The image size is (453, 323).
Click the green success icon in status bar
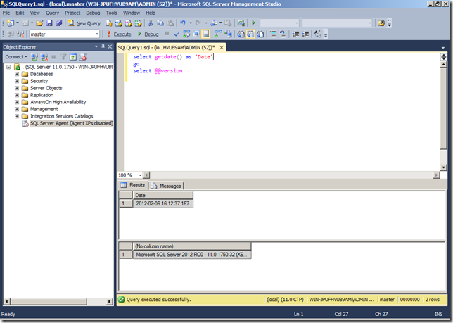pyautogui.click(x=122, y=299)
